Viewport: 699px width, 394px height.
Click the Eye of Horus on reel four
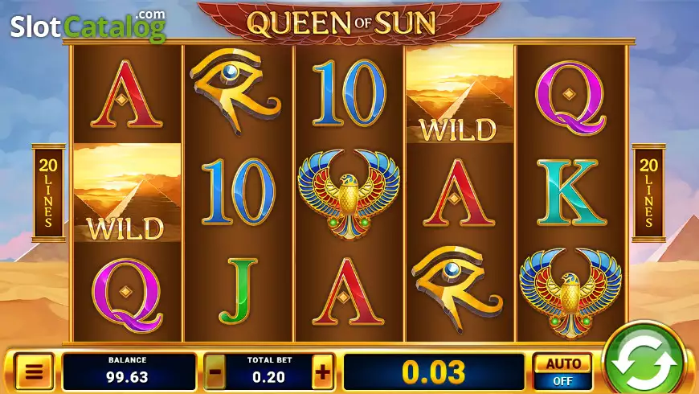[456, 288]
